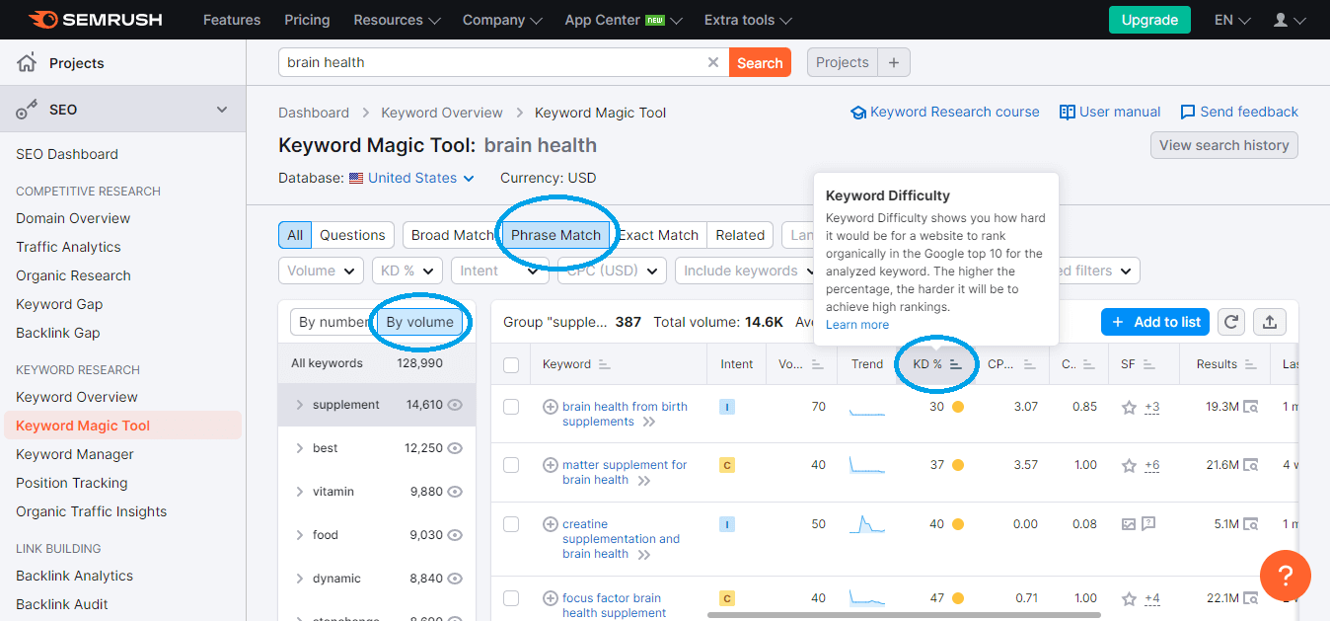
Task: Toggle eye icon for food group
Action: click(455, 535)
